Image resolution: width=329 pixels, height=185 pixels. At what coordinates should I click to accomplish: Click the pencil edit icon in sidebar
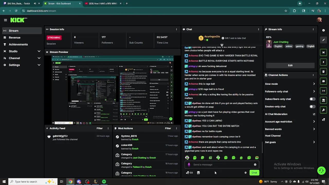pyautogui.click(x=324, y=40)
